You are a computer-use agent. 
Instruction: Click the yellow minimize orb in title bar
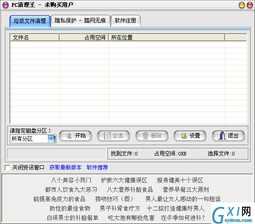pos(242,5)
